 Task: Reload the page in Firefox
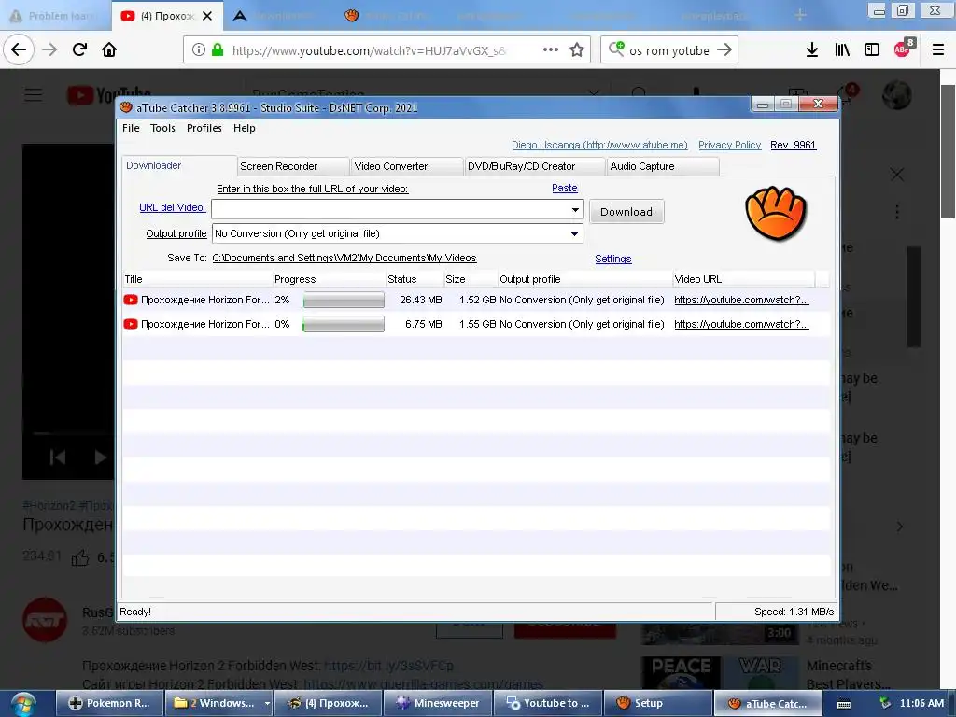tap(79, 49)
